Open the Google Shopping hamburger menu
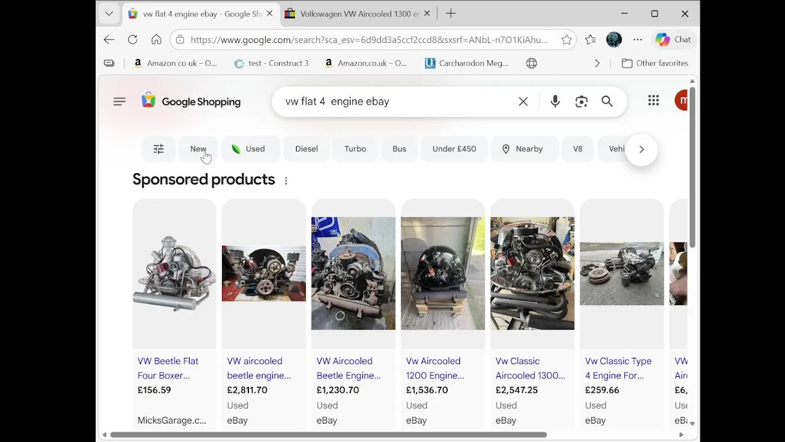The height and width of the screenshot is (442, 785). click(120, 101)
